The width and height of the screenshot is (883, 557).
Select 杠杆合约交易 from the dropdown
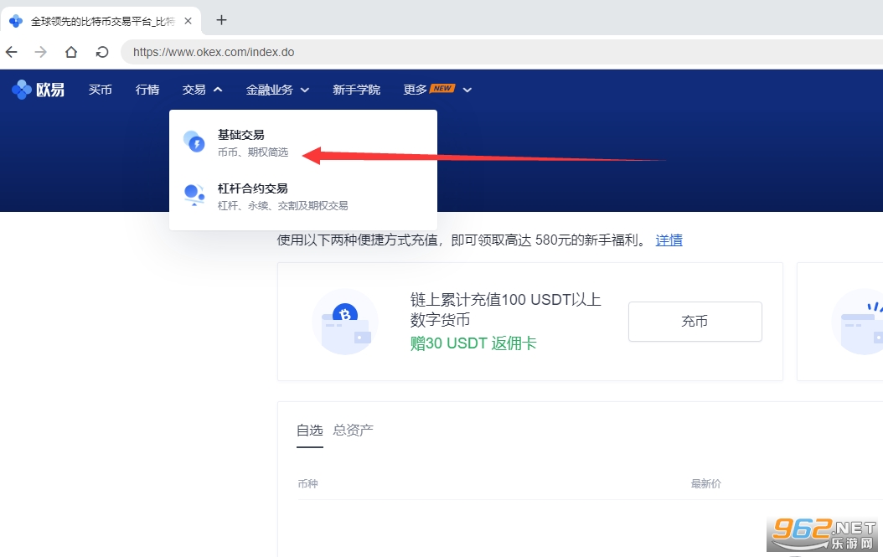(x=303, y=196)
